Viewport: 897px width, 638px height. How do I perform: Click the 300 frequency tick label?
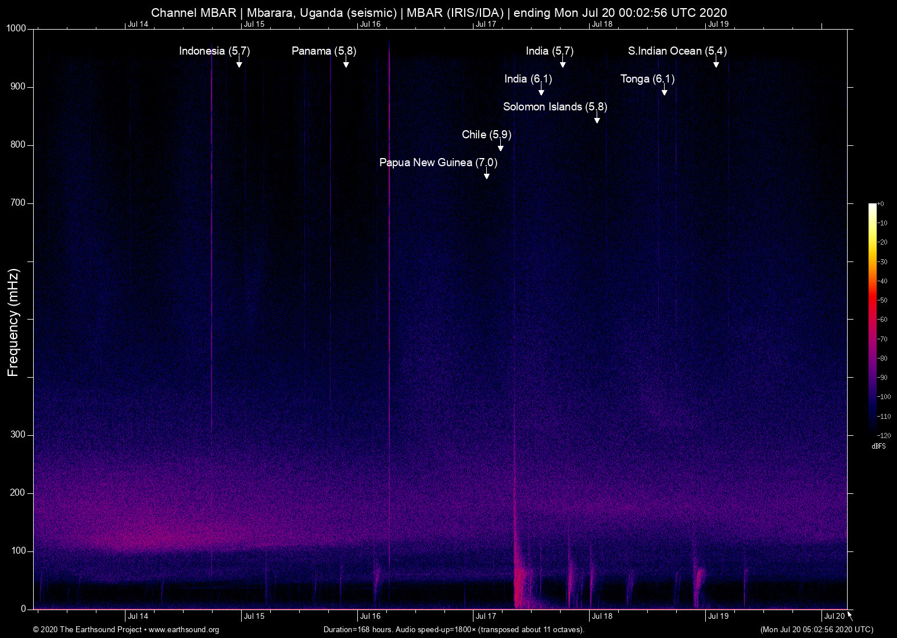click(x=18, y=435)
